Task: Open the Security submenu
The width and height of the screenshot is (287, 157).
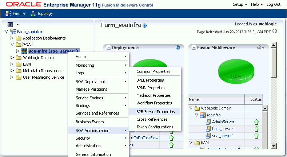Action: point(99,138)
